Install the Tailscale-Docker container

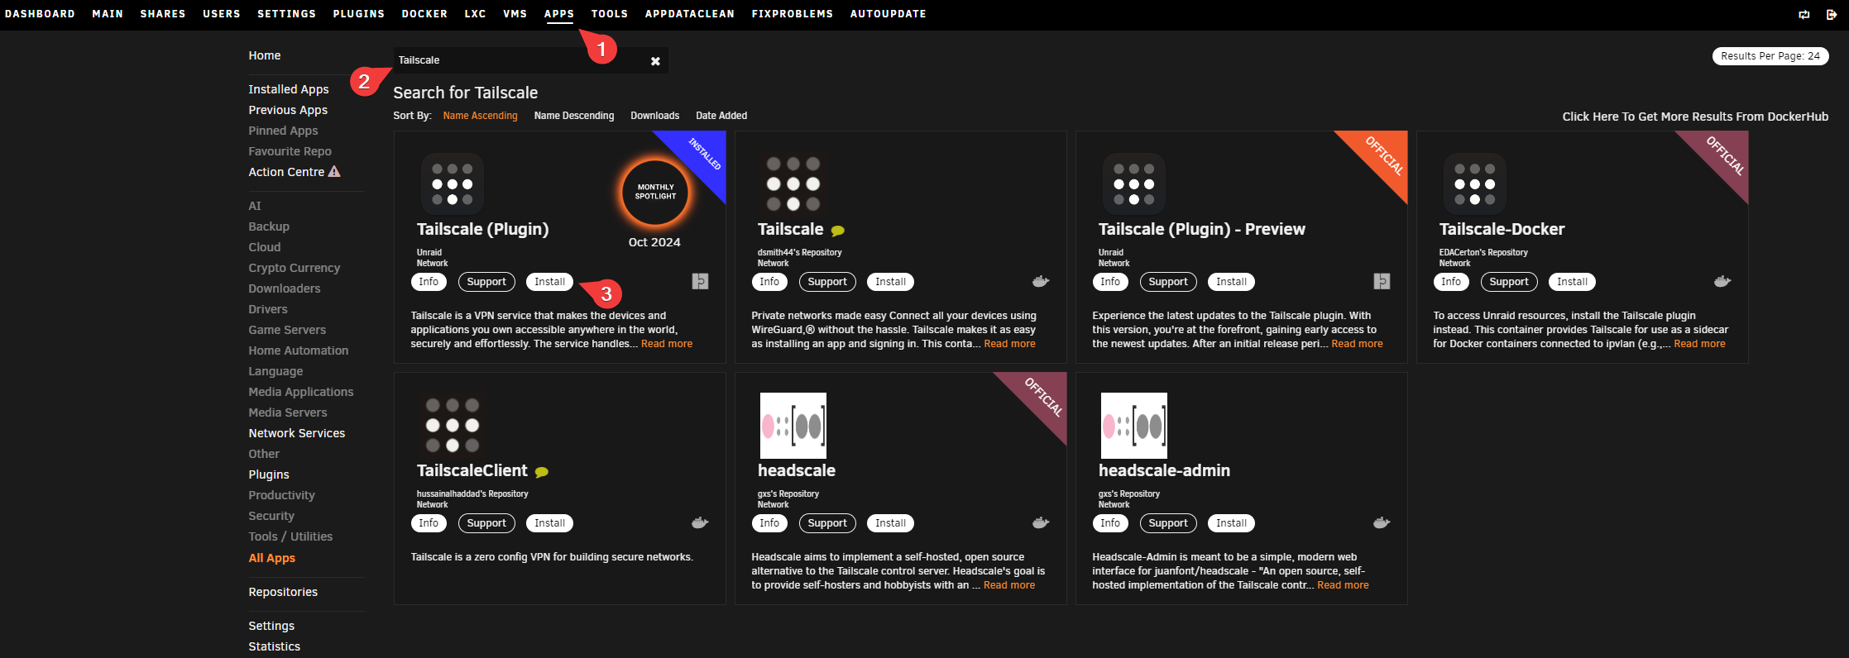1572,282
